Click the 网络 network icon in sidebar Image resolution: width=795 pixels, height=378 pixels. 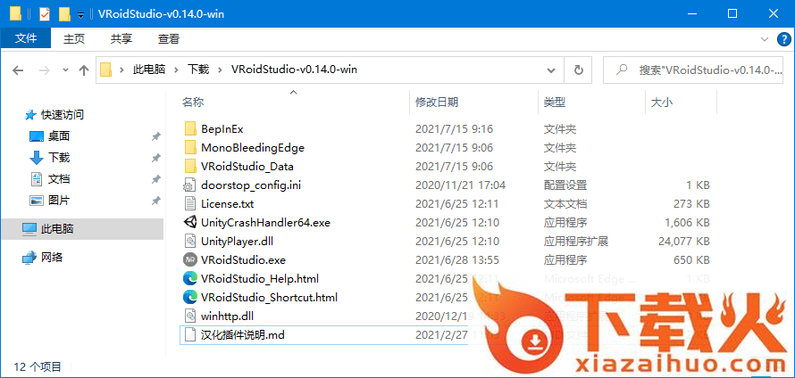(29, 258)
